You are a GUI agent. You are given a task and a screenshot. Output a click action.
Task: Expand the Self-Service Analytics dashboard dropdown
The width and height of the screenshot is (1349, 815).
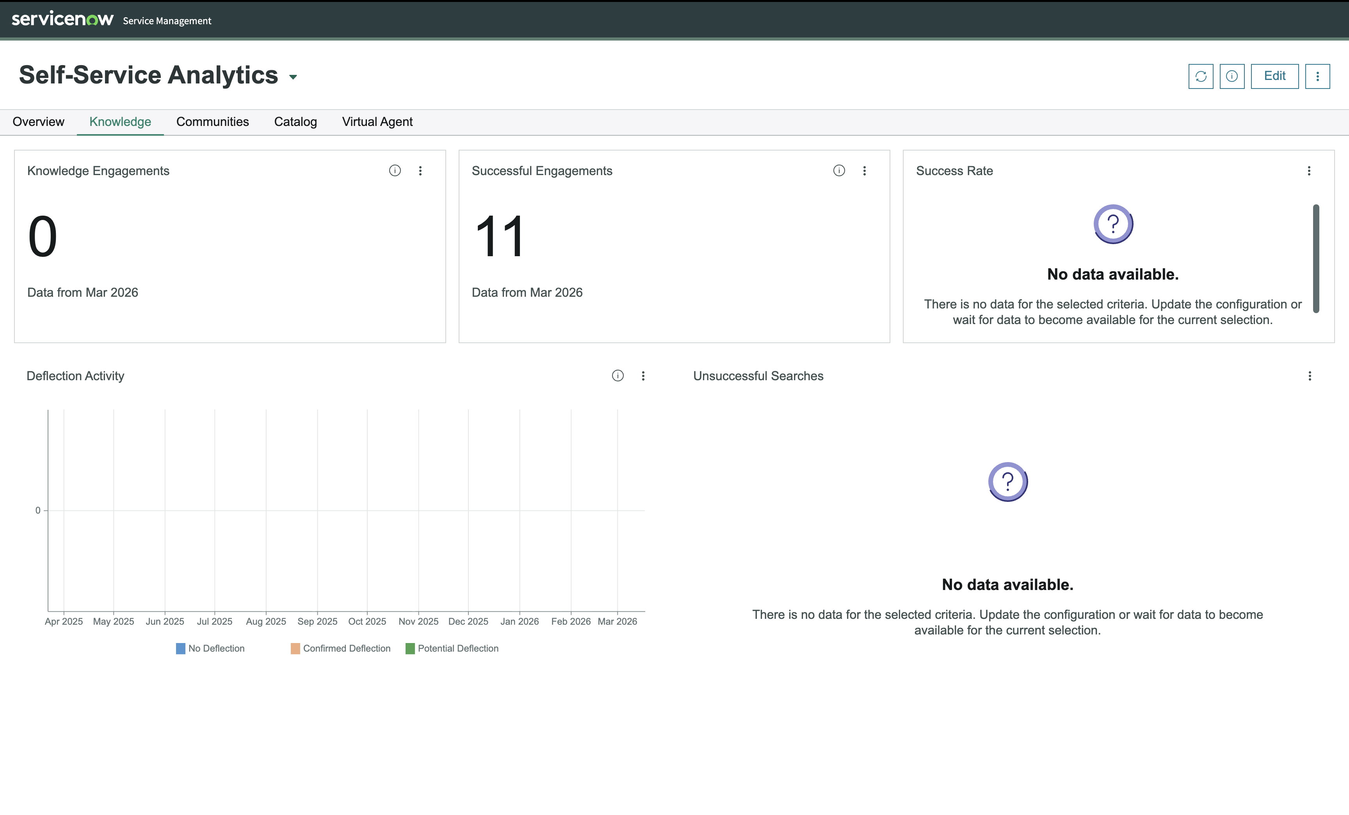pos(293,77)
